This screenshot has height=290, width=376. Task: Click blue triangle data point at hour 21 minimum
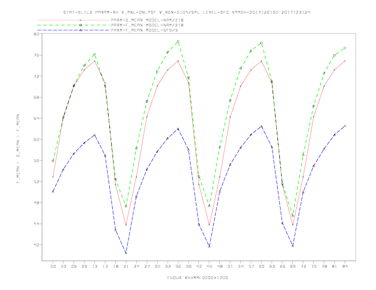(126, 253)
